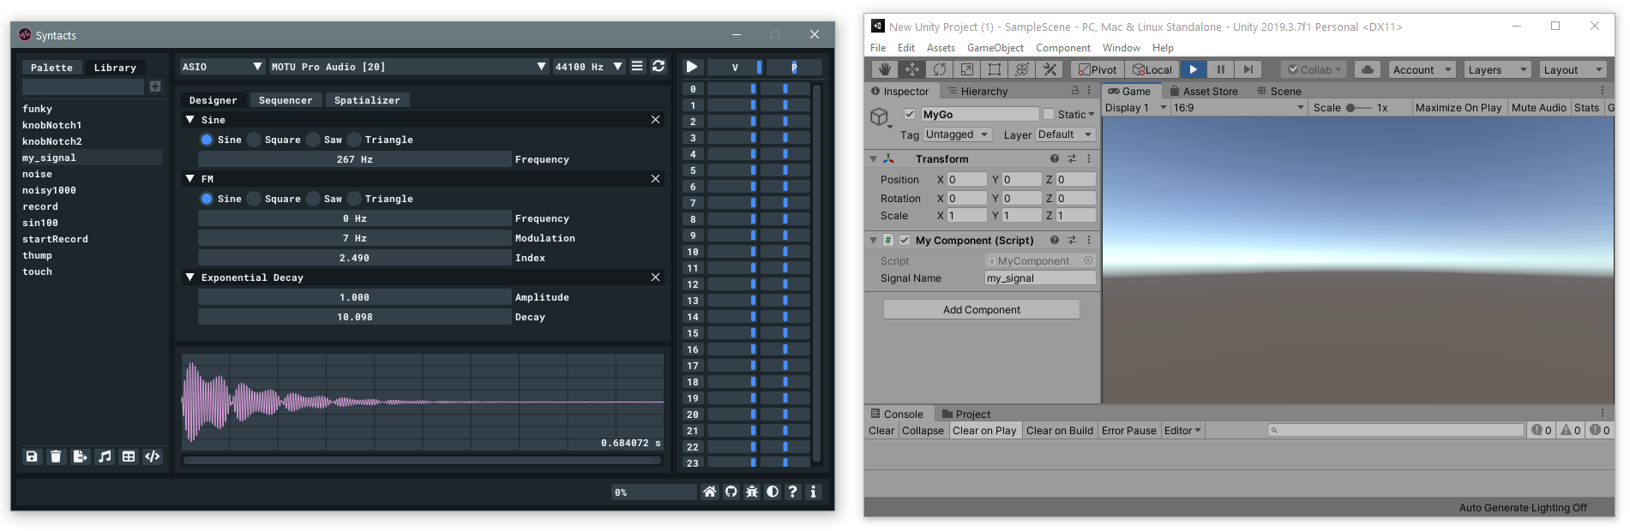Click Clear on Play in the Console

click(x=984, y=430)
